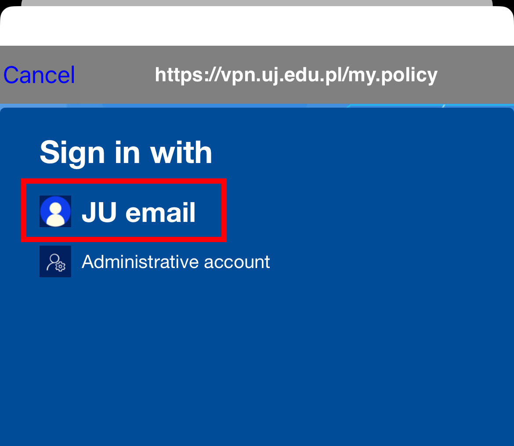Click the "JU email" text label
This screenshot has height=446, width=514.
point(139,212)
